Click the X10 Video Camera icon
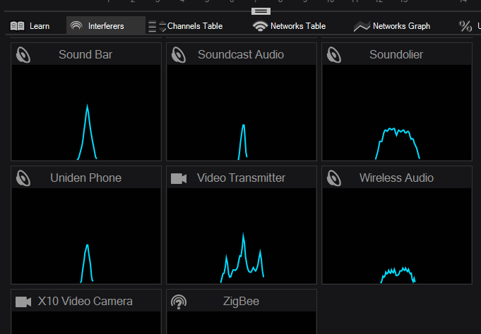 (x=23, y=302)
